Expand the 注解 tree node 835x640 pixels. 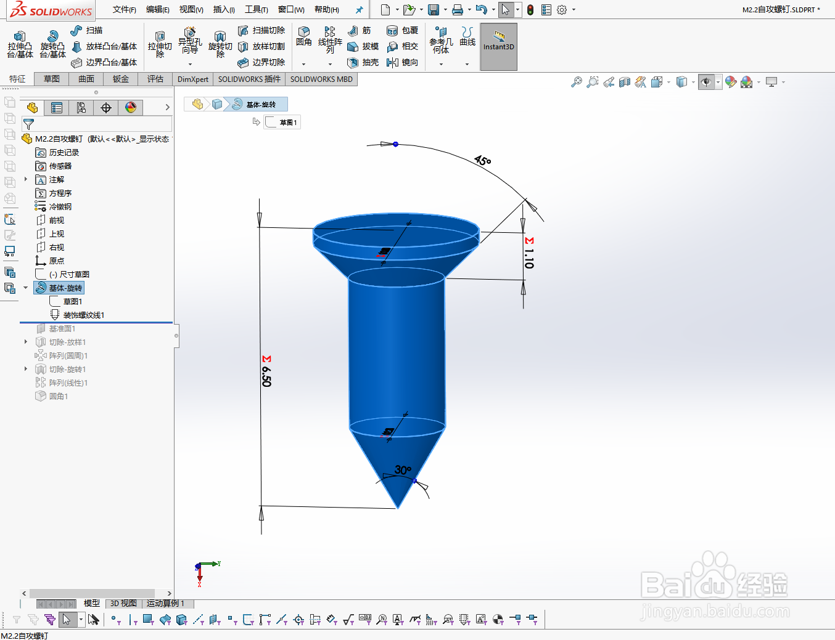[26, 179]
